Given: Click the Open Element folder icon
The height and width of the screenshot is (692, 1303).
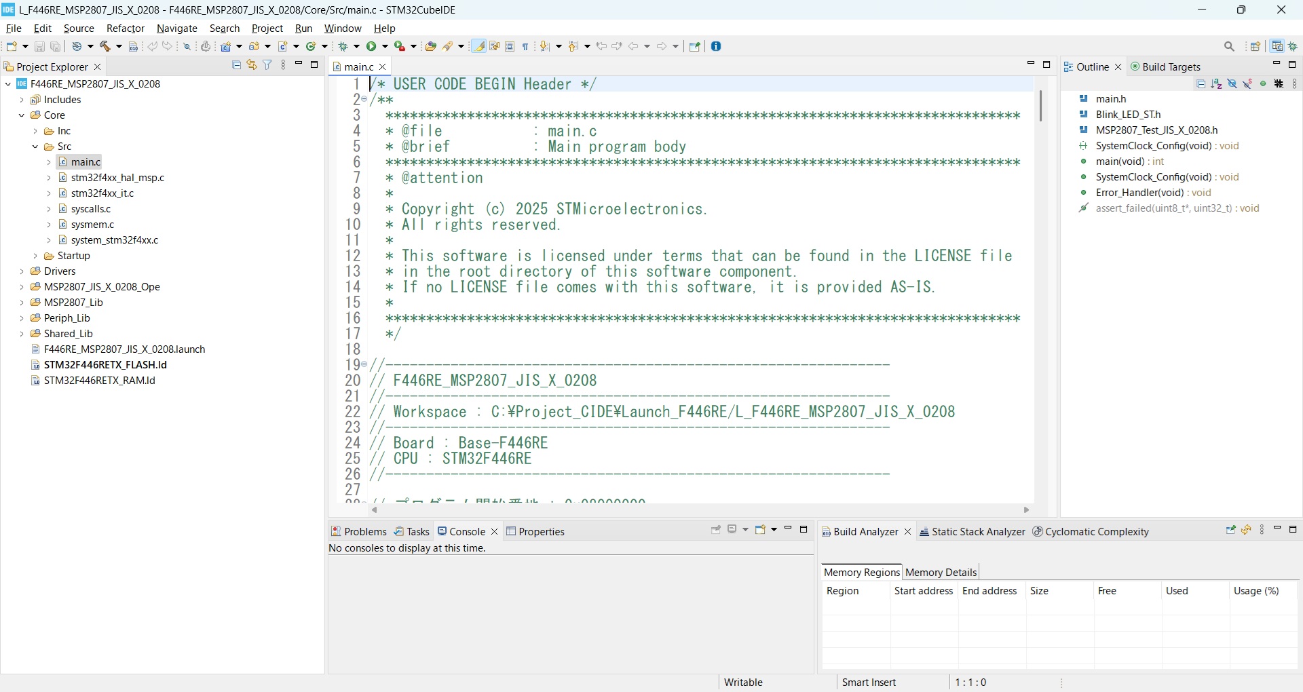Looking at the screenshot, I should tap(430, 47).
